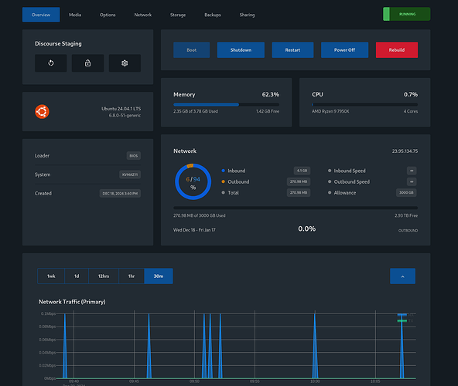458x386 pixels.
Task: Click the Wed Dec 18 - Fri Jan 17 period
Action: point(194,230)
